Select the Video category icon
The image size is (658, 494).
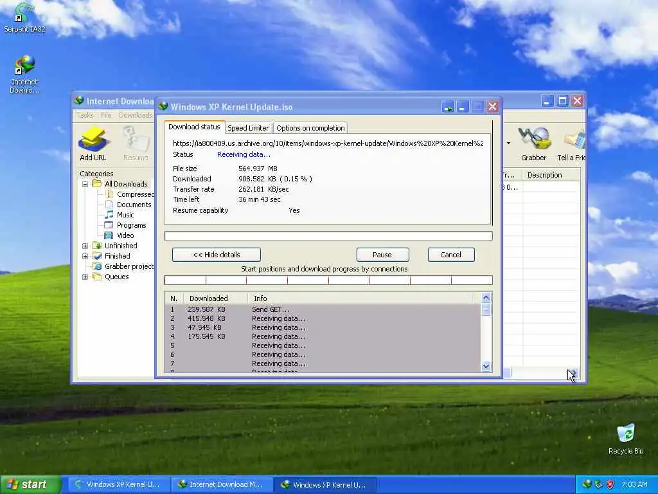point(109,235)
